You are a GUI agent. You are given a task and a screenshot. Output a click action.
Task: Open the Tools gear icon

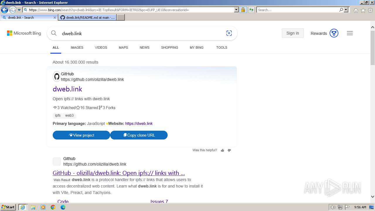370,10
